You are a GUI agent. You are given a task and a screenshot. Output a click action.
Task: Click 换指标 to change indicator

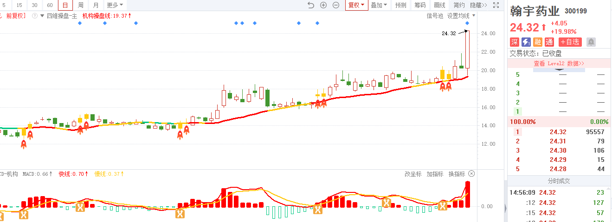pos(457,174)
